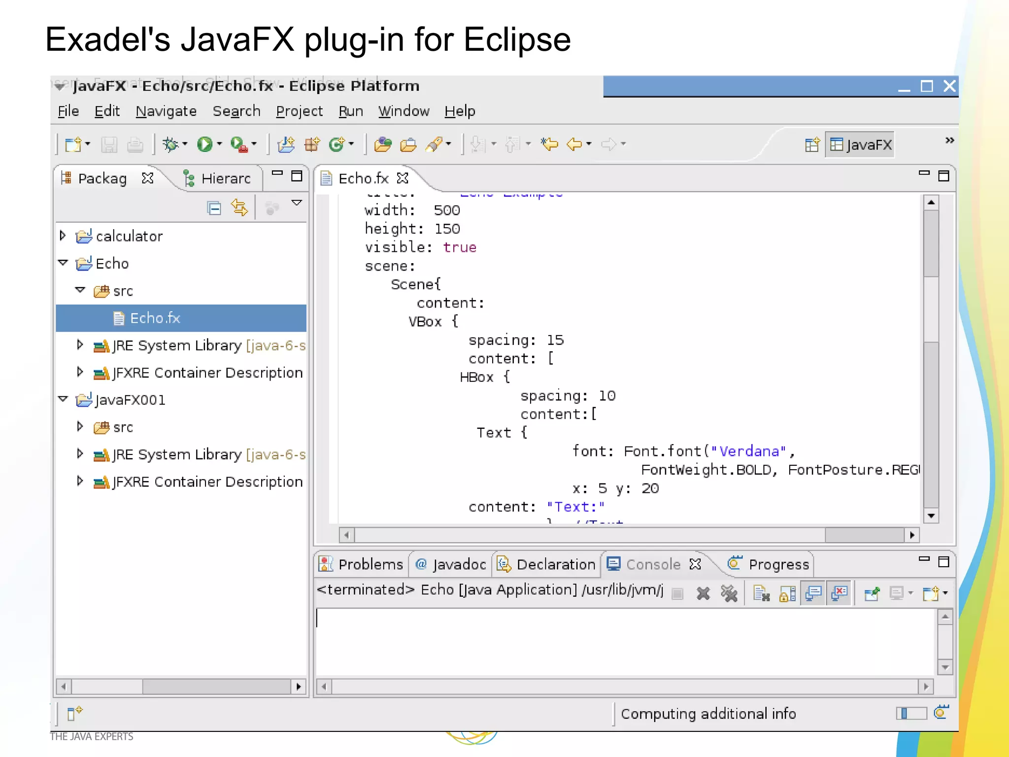Toggle Scroll Lock in Console toolbar
This screenshot has width=1009, height=757.
[x=787, y=593]
